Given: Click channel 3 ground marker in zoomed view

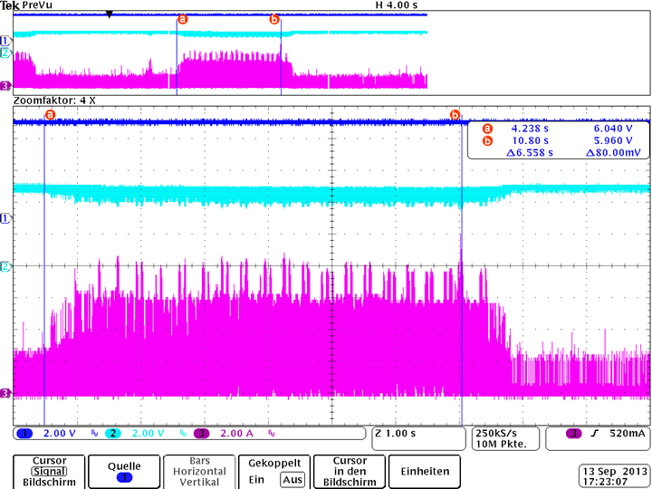Looking at the screenshot, I should pyautogui.click(x=5, y=393).
